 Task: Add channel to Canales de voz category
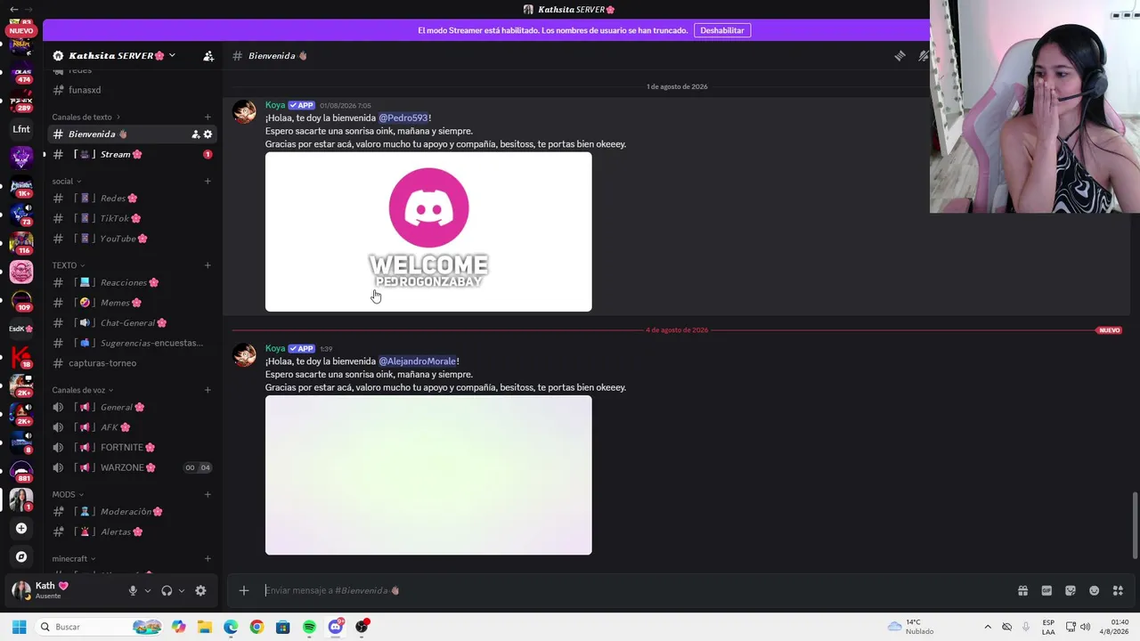click(x=208, y=390)
